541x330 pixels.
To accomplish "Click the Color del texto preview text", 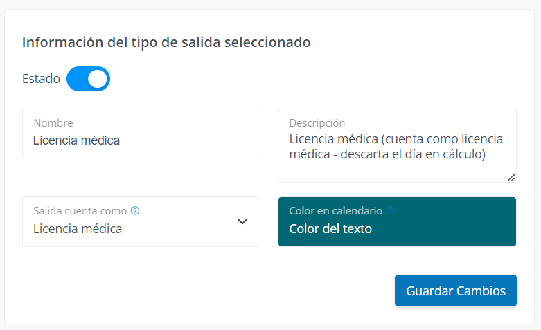I will [330, 229].
